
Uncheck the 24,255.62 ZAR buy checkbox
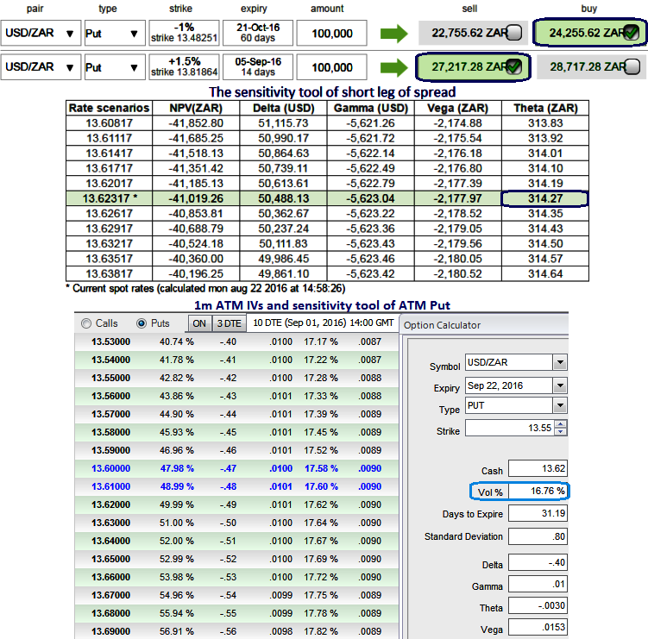click(631, 33)
